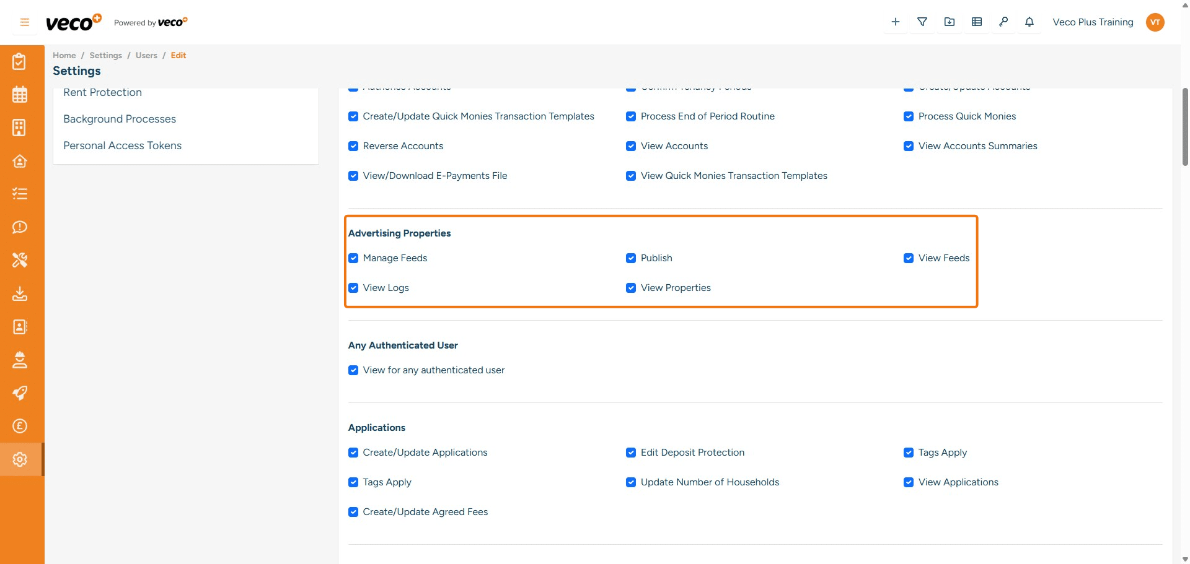Open the calendar icon in the left sidebar
1190x564 pixels.
20,95
